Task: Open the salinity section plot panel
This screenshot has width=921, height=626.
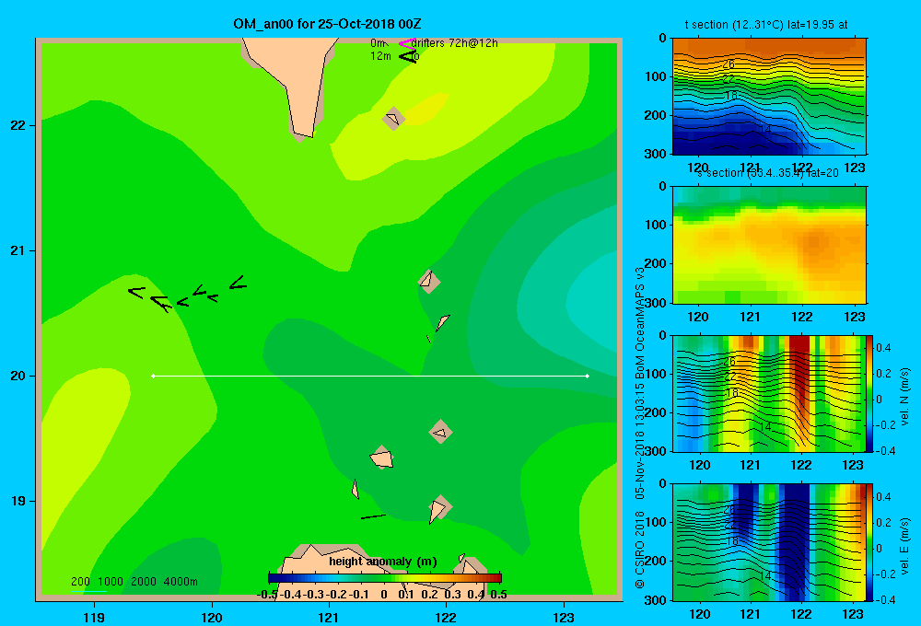Action: click(769, 245)
